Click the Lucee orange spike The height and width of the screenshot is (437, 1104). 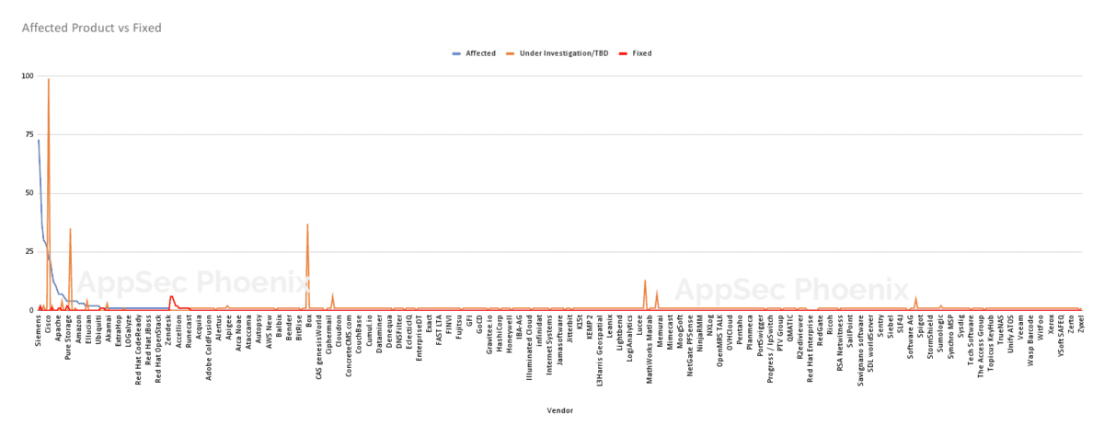click(645, 281)
